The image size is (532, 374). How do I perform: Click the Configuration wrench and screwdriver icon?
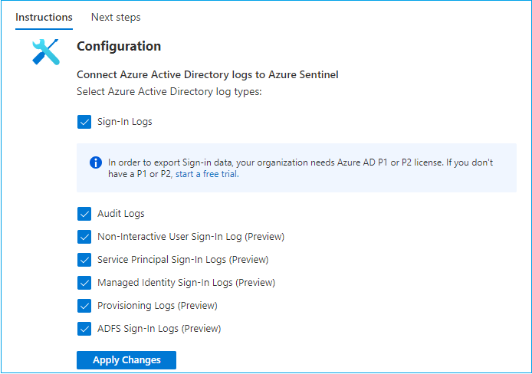pyautogui.click(x=46, y=52)
